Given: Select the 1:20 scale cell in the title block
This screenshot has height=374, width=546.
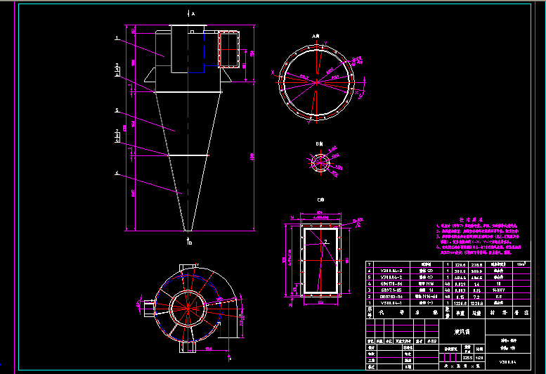Looking at the screenshot, I should click(x=479, y=357).
